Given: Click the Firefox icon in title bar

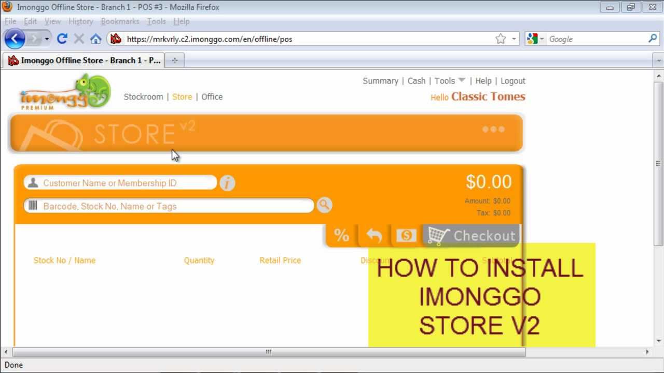Looking at the screenshot, I should pos(7,7).
